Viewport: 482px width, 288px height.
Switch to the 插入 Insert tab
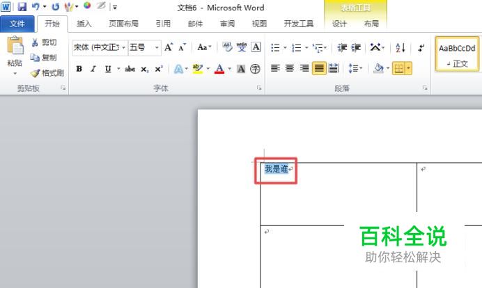(84, 24)
